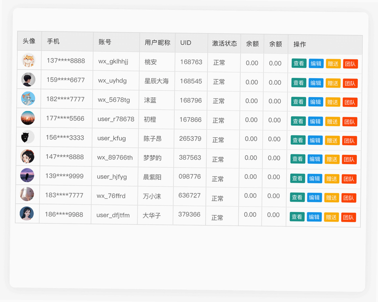The image size is (378, 302).
Task: Edit user 梦梦的 with 编辑
Action: point(315,159)
